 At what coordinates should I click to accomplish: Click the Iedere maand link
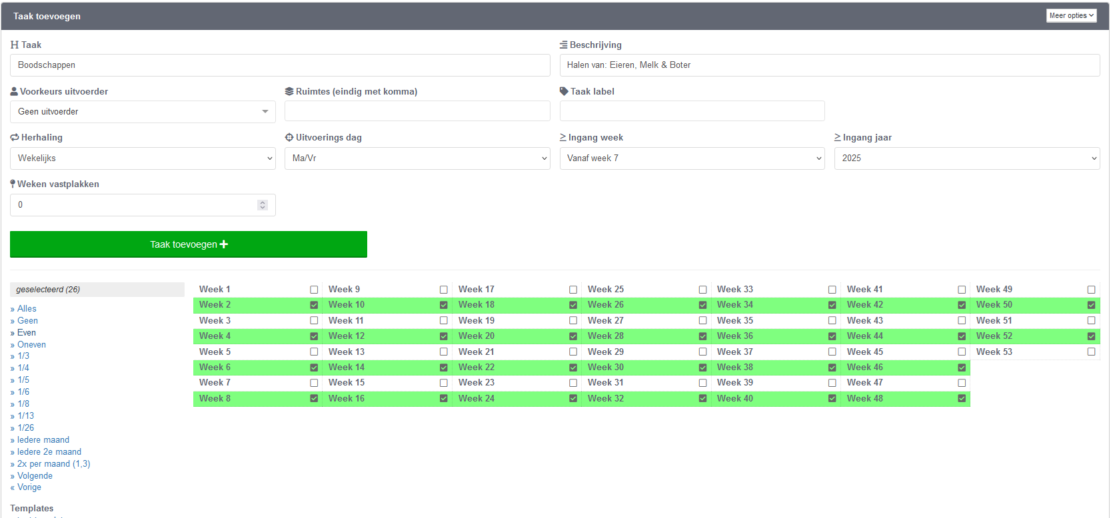[43, 439]
